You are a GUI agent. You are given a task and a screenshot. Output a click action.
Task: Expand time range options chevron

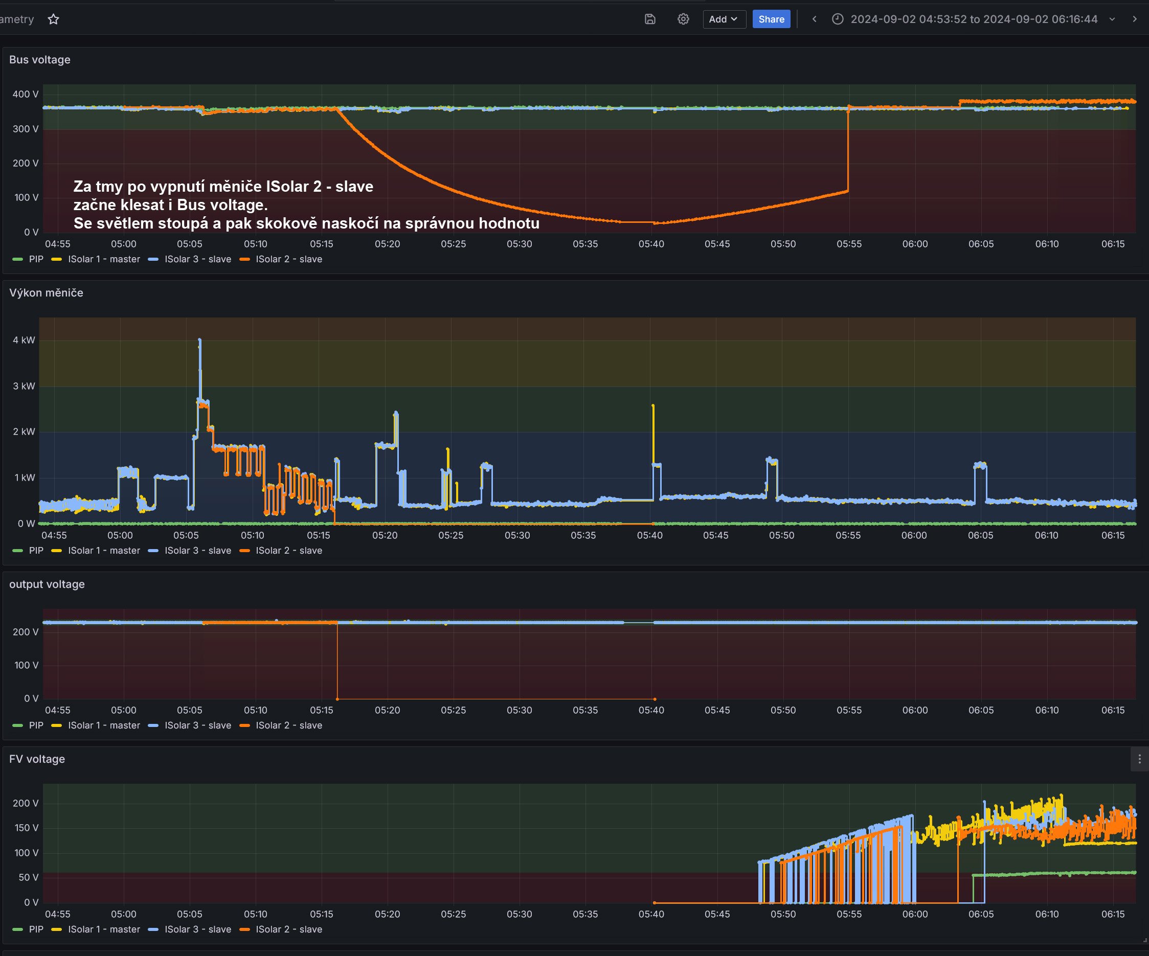click(1112, 19)
